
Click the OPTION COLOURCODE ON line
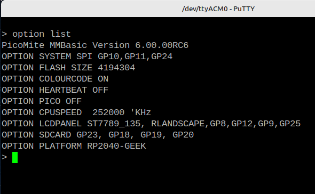coord(55,79)
